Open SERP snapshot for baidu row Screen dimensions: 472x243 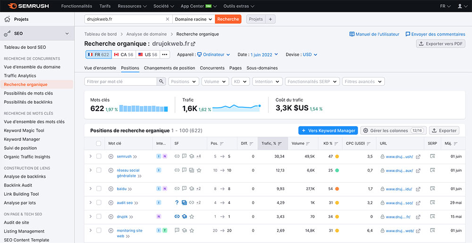coord(432,189)
